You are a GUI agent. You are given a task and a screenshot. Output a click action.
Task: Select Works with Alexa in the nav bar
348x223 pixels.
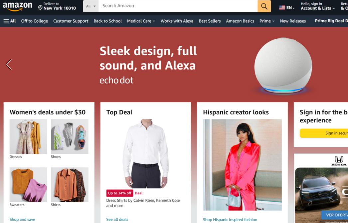[177, 21]
